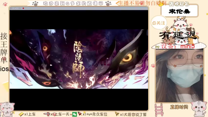The width and height of the screenshot is (208, 117).
Task: Click the 接王牌单 ios side text
Action: (x=4, y=52)
